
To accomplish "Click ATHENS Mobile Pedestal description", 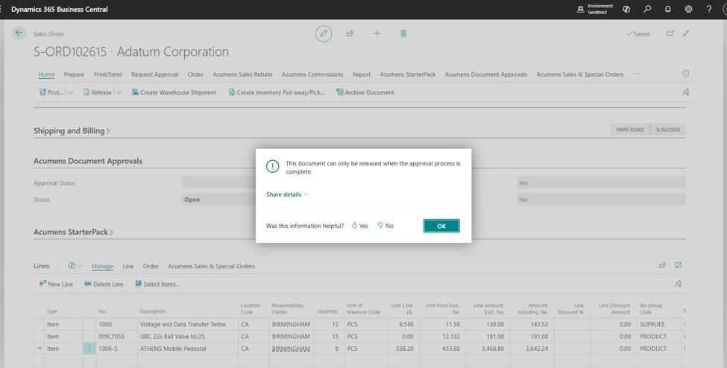I will coord(173,349).
